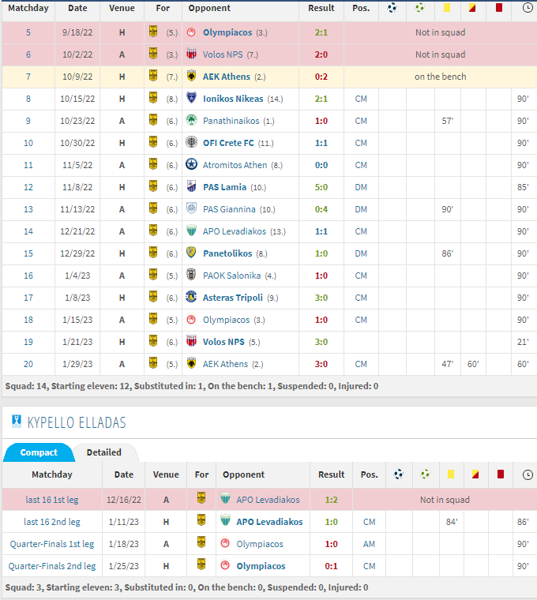Click KYPELLO ELLADAS competition heading
The width and height of the screenshot is (537, 600).
(77, 423)
